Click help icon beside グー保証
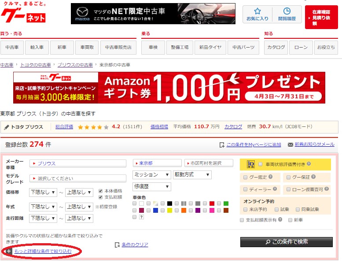The height and width of the screenshot is (263, 342). point(313,177)
